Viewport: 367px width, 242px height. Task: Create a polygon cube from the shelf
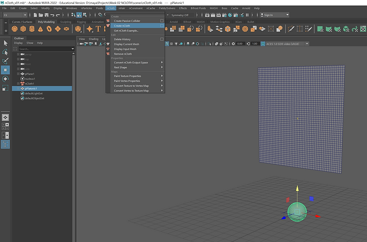[x=23, y=29]
